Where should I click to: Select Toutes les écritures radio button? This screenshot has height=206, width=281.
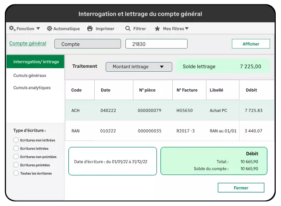[16, 173]
